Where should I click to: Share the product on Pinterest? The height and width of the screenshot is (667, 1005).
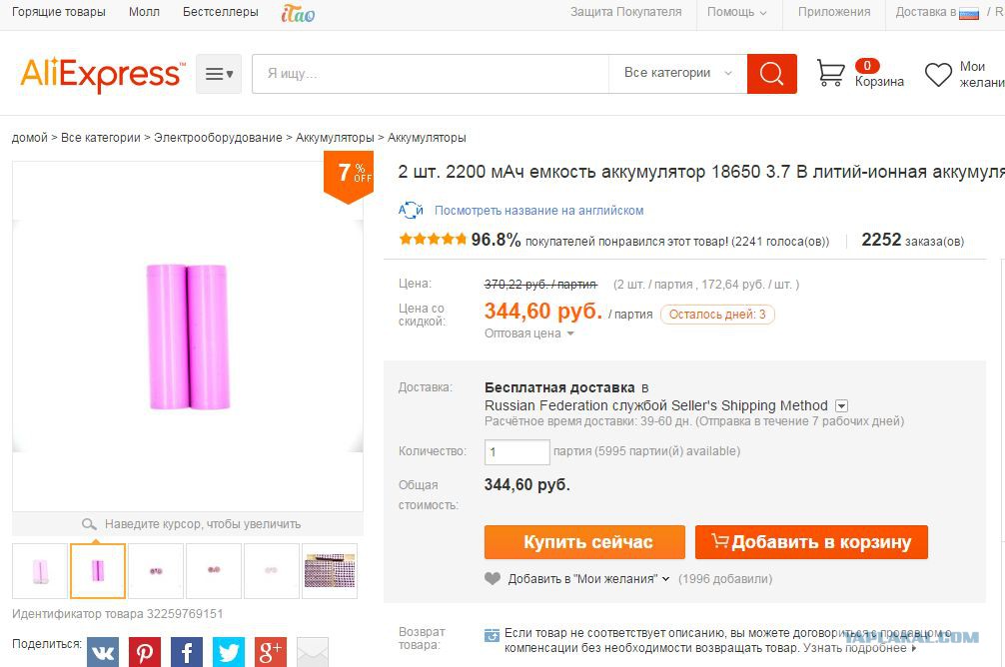coord(145,652)
